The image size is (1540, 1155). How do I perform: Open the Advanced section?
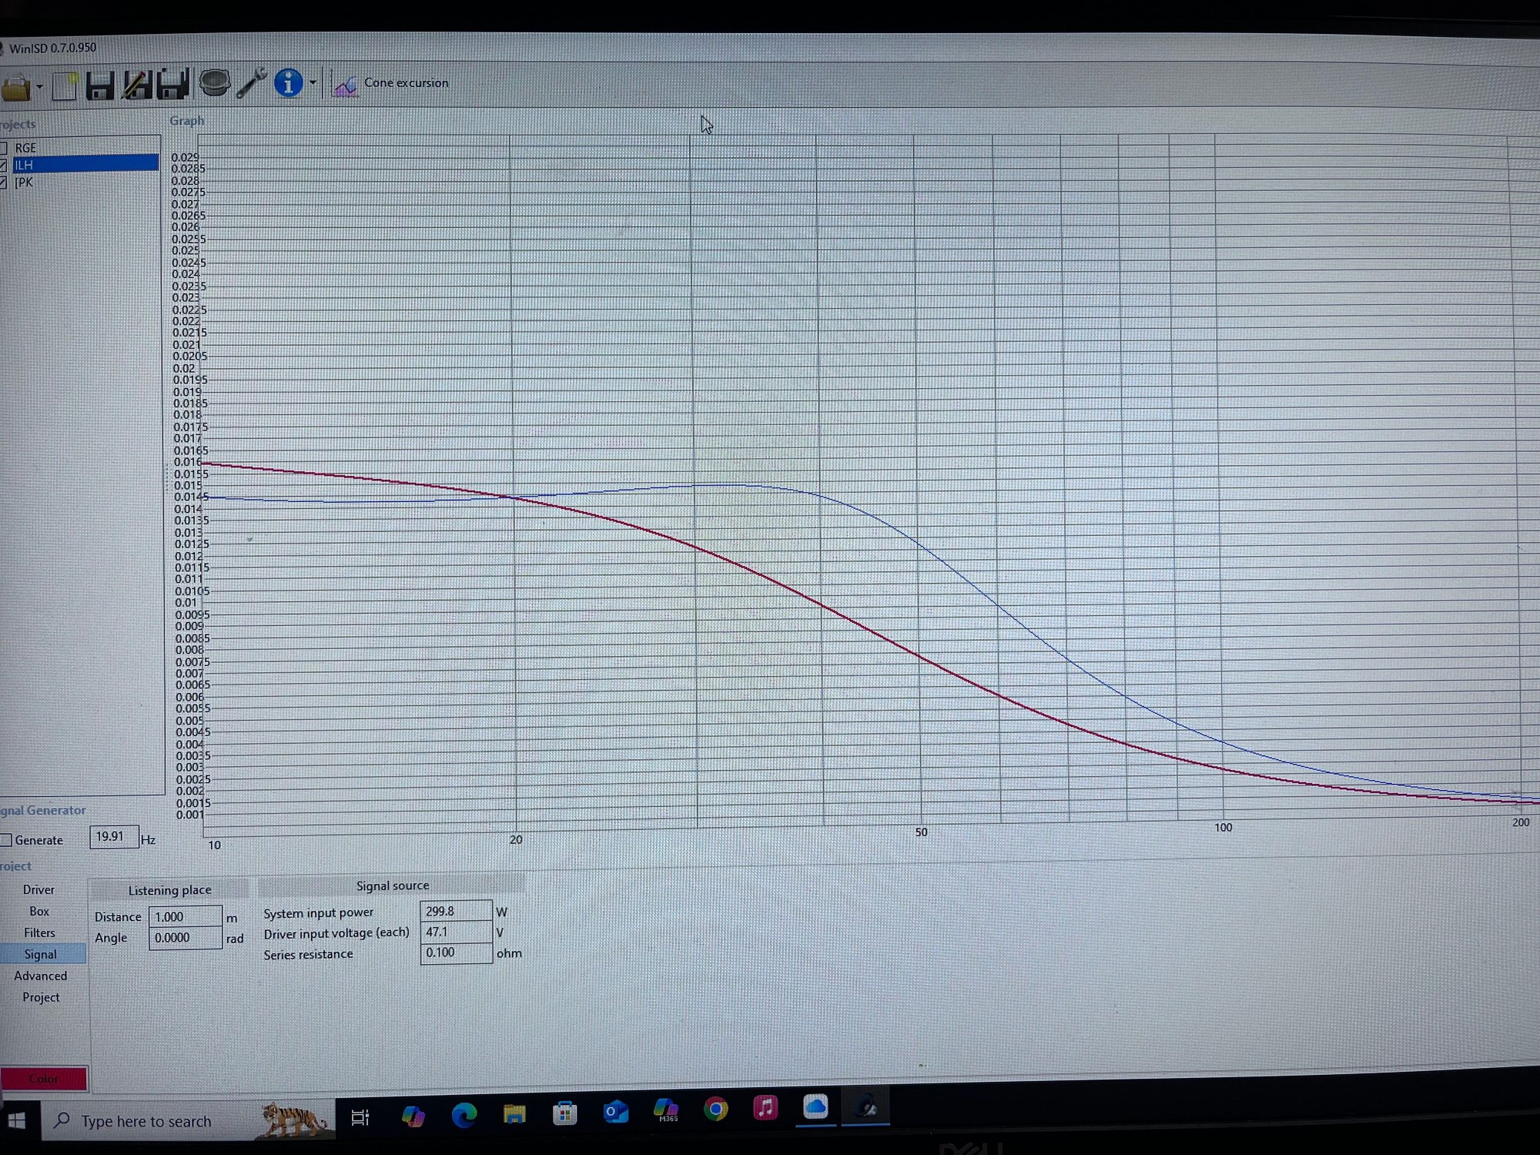(40, 976)
